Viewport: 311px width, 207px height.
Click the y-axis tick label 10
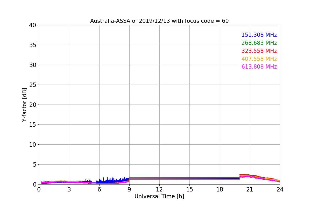click(x=33, y=145)
